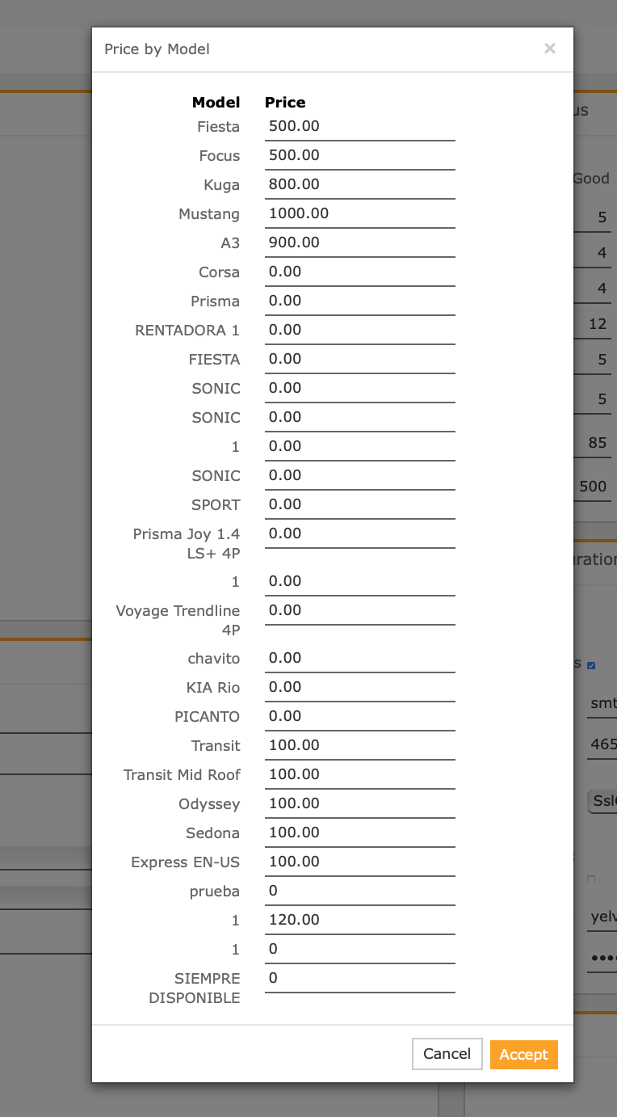617x1117 pixels.
Task: Click the KIA Rio model label
Action: (x=213, y=688)
